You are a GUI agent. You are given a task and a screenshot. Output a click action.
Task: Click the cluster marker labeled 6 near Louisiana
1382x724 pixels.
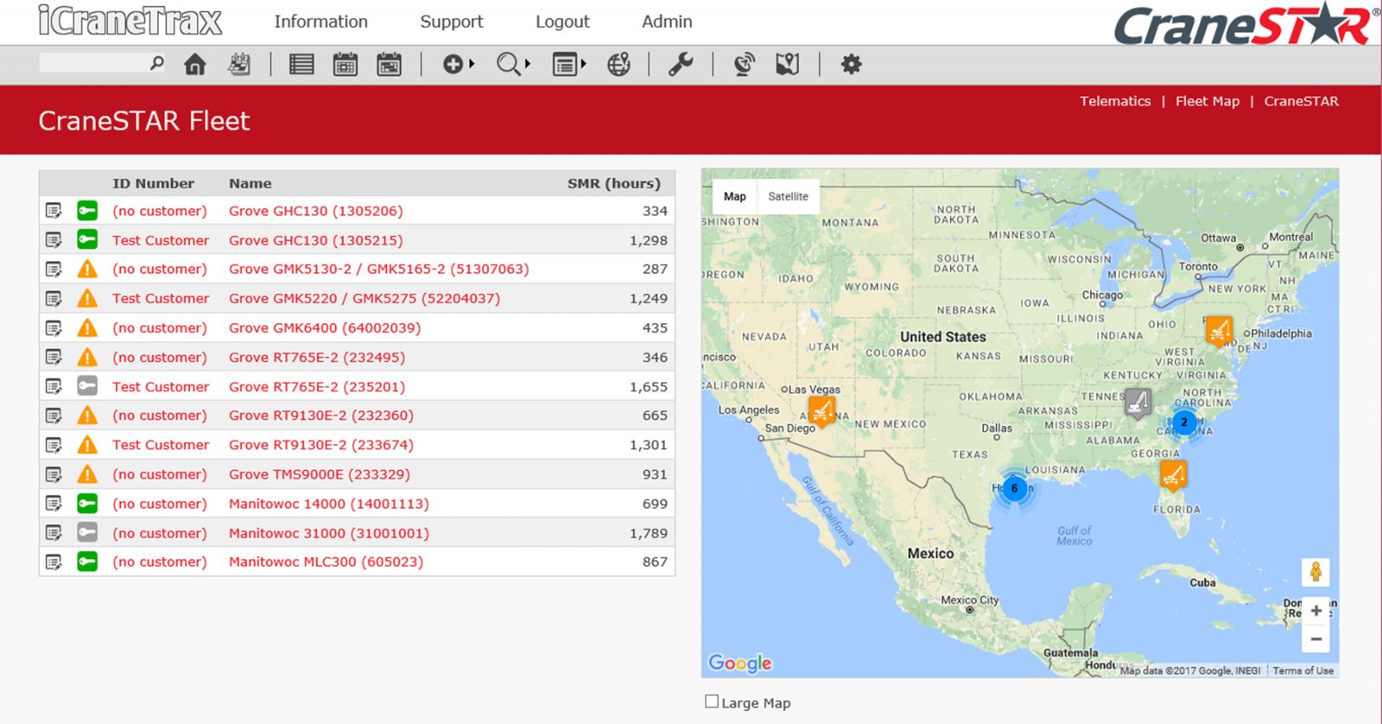(1015, 488)
